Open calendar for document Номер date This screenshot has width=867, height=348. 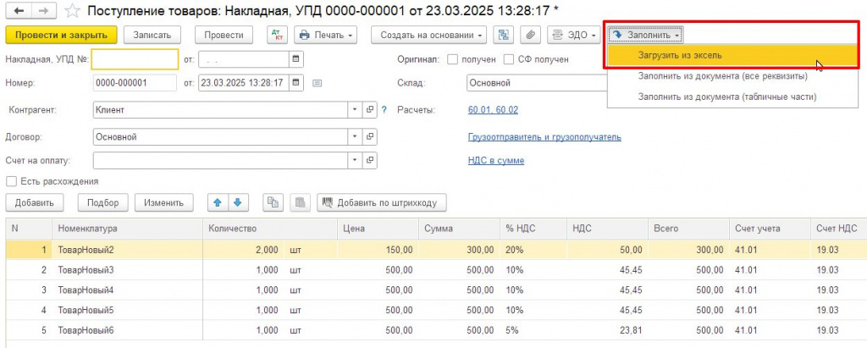click(295, 83)
